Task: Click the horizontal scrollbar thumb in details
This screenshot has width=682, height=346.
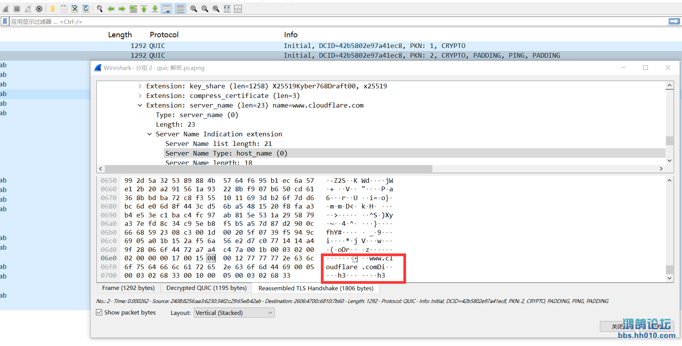Action: [268, 169]
